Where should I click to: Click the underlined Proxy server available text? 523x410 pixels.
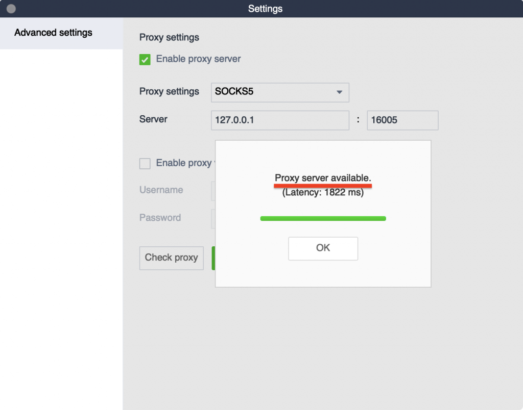322,178
